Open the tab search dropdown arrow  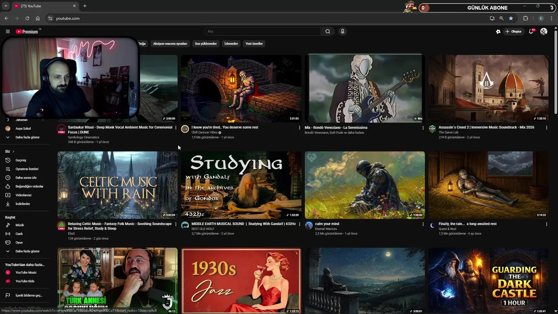[x=6, y=6]
